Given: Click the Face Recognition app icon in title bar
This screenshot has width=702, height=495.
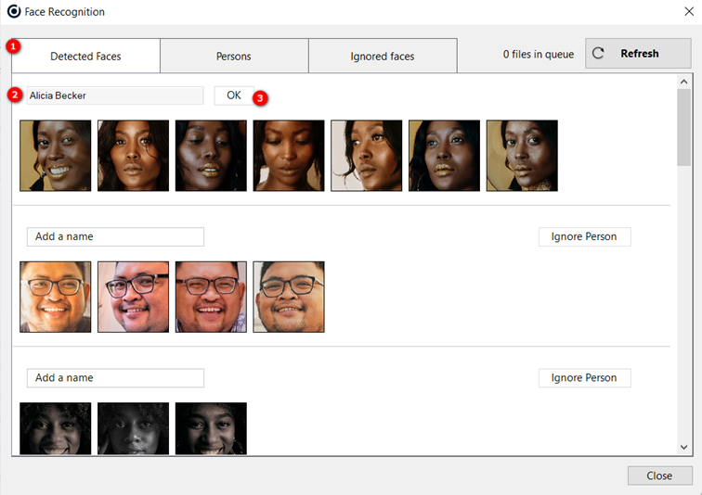Looking at the screenshot, I should click(13, 12).
